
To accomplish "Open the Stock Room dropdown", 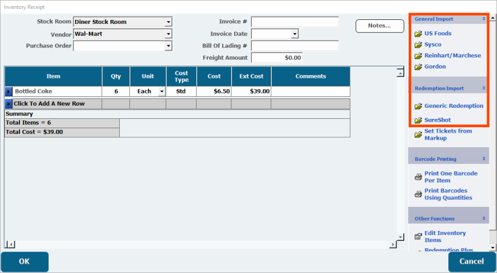I will [168, 22].
